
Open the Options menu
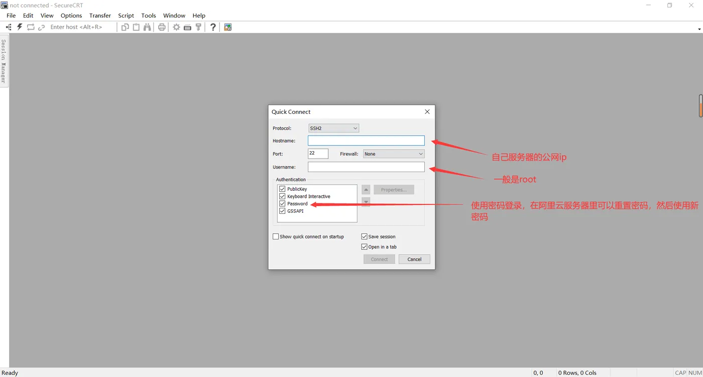(x=71, y=16)
